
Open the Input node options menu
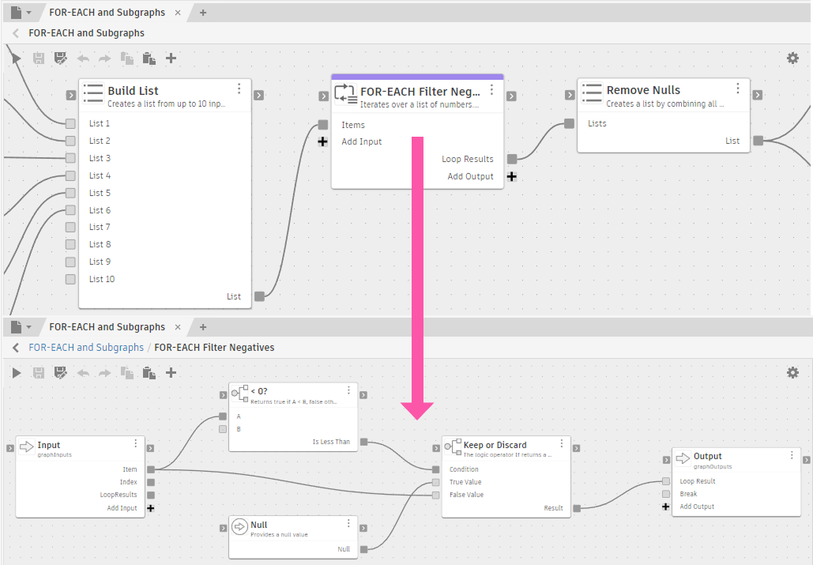(x=136, y=443)
